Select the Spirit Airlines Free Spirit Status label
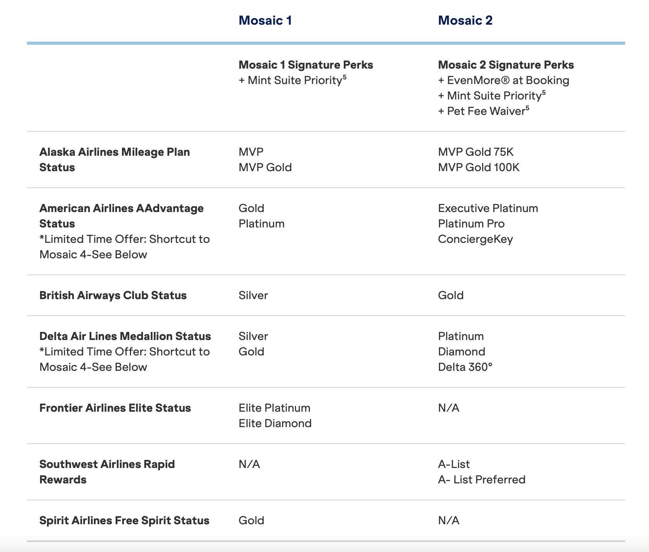Image resolution: width=649 pixels, height=552 pixels. click(x=124, y=520)
